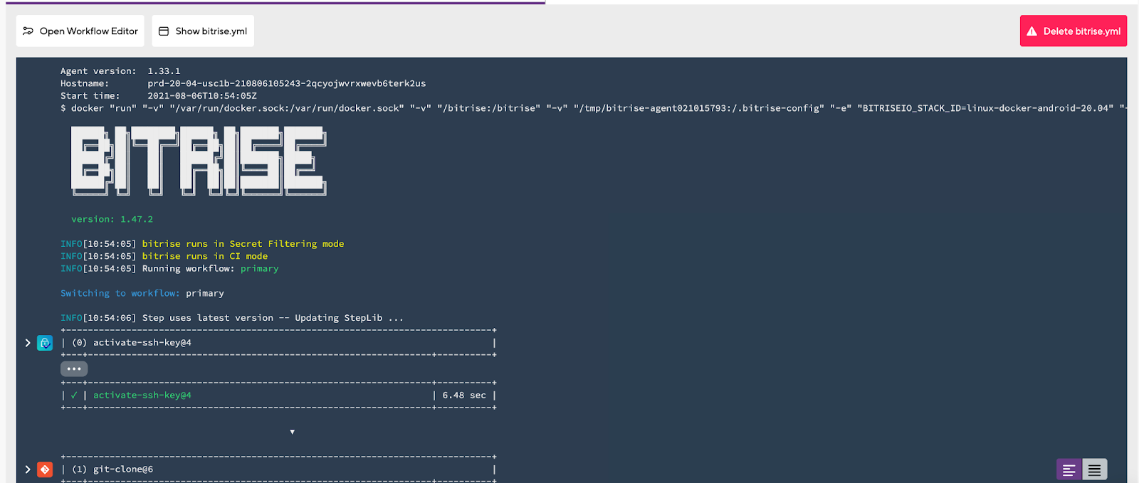1139x483 pixels.
Task: Click the docker run command line
Action: [x=593, y=108]
